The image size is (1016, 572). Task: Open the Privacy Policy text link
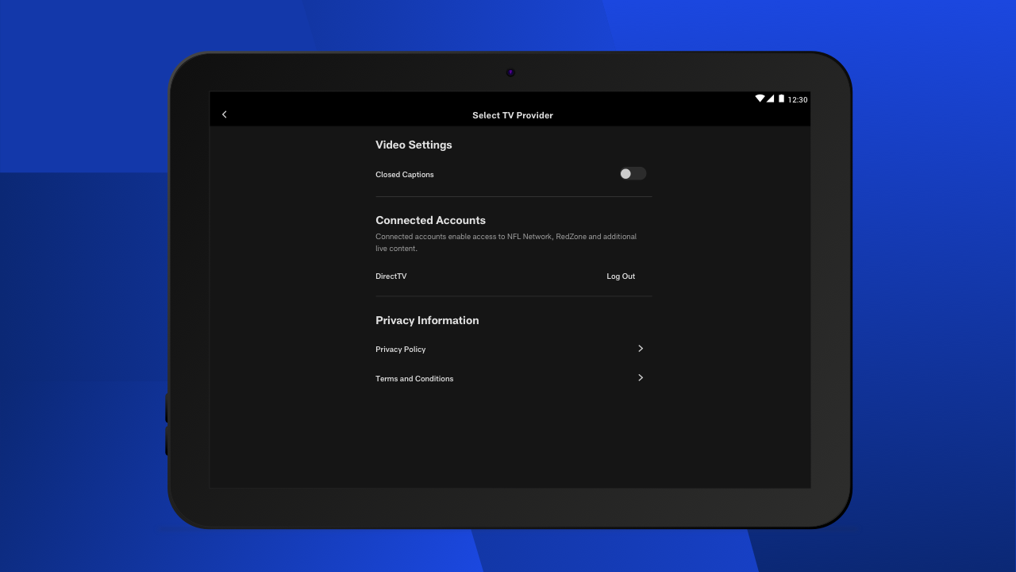point(400,350)
